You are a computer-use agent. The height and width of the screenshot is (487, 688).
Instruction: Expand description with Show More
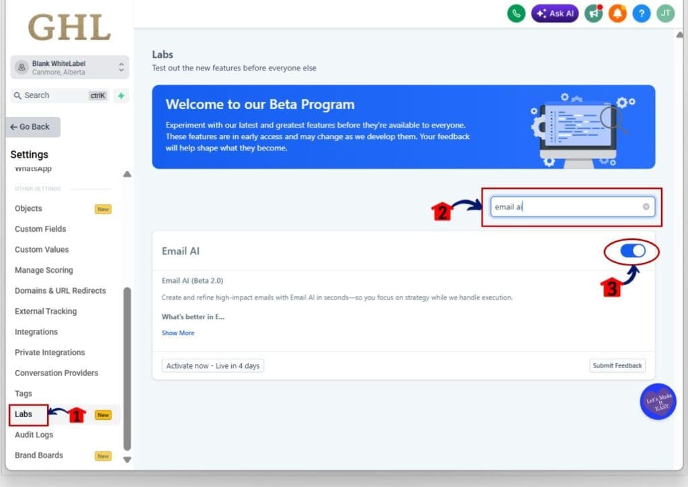pos(177,333)
